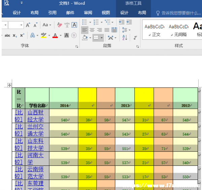The image size is (202, 190).
Task: Apply multilevel list icon
Action: tap(108, 22)
